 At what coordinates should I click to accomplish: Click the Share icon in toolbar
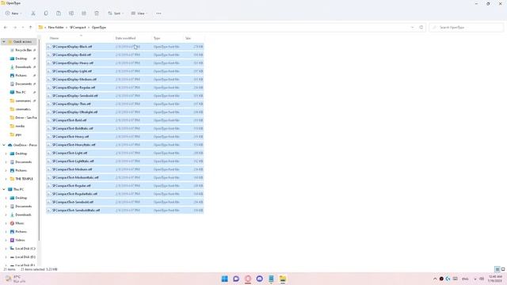click(x=84, y=13)
